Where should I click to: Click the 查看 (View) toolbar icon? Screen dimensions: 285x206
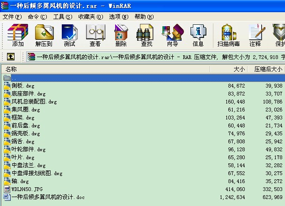click(x=95, y=35)
